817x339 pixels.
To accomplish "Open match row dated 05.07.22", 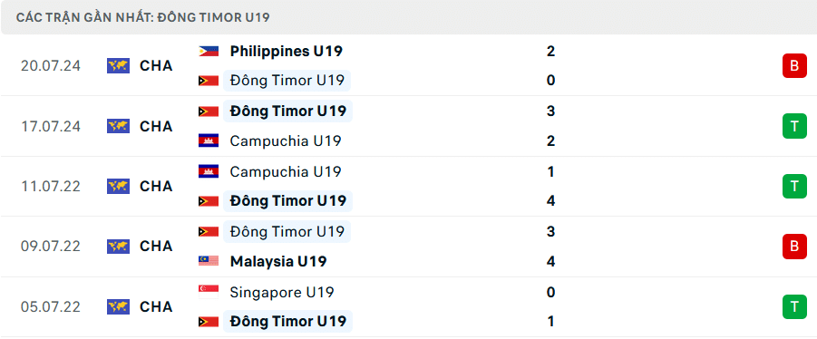I will 408,306.
